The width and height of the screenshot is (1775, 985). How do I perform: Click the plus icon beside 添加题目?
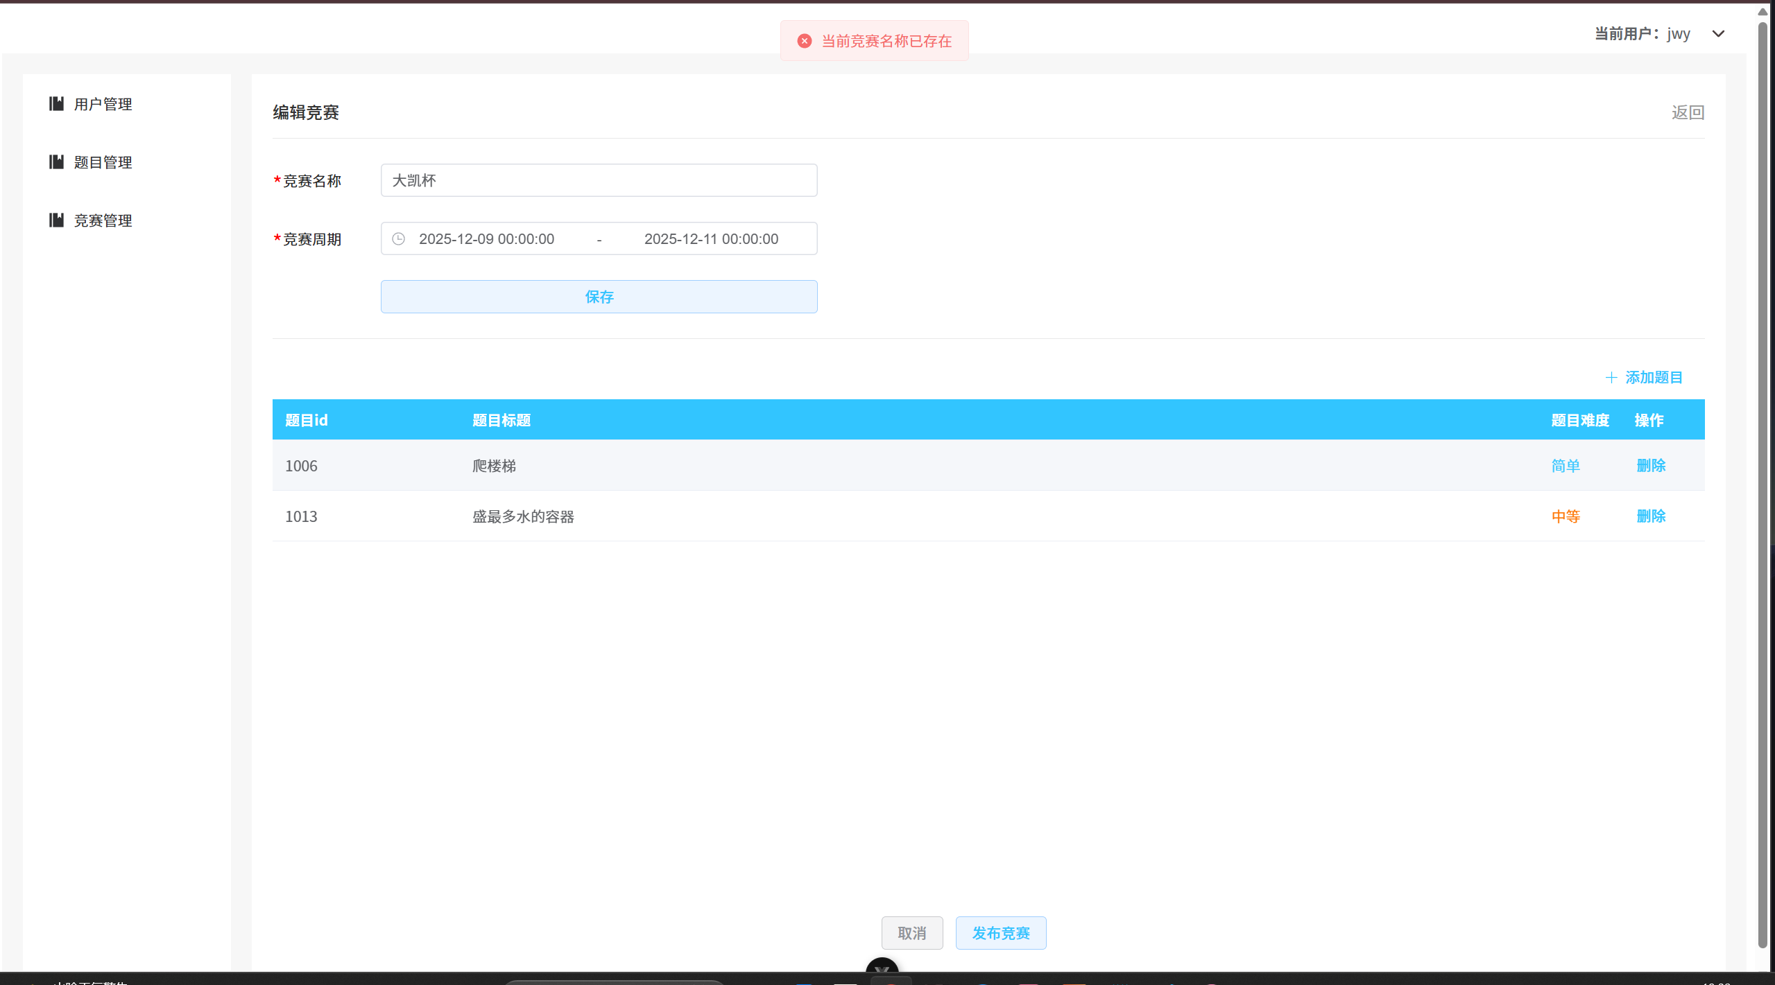(x=1612, y=378)
